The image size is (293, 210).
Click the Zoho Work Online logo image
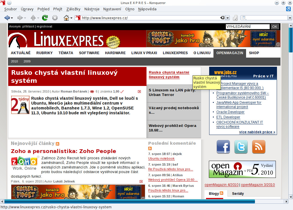[x=25, y=163]
